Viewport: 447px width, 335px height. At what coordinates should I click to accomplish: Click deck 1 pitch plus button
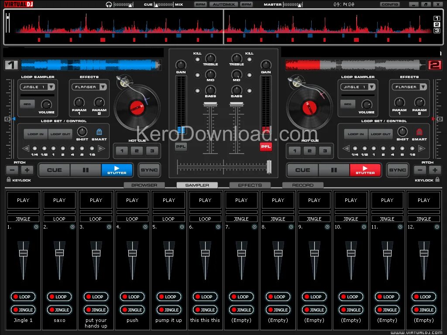[x=27, y=170]
